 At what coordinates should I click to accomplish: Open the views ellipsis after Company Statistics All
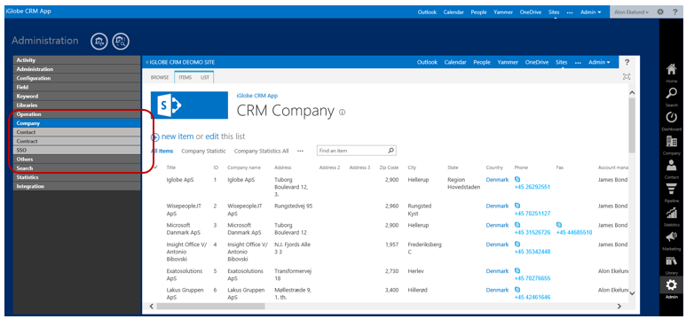click(300, 151)
